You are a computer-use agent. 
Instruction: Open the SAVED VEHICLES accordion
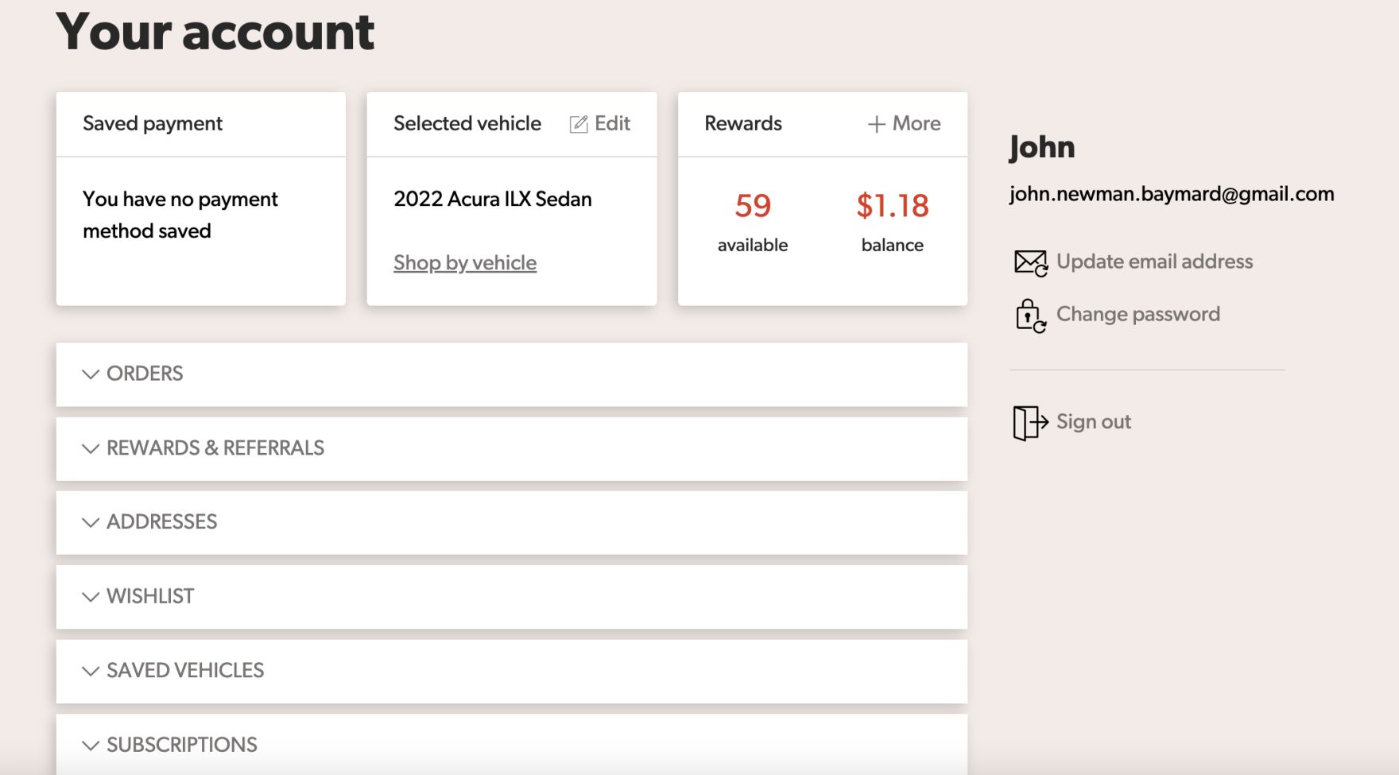click(x=184, y=671)
